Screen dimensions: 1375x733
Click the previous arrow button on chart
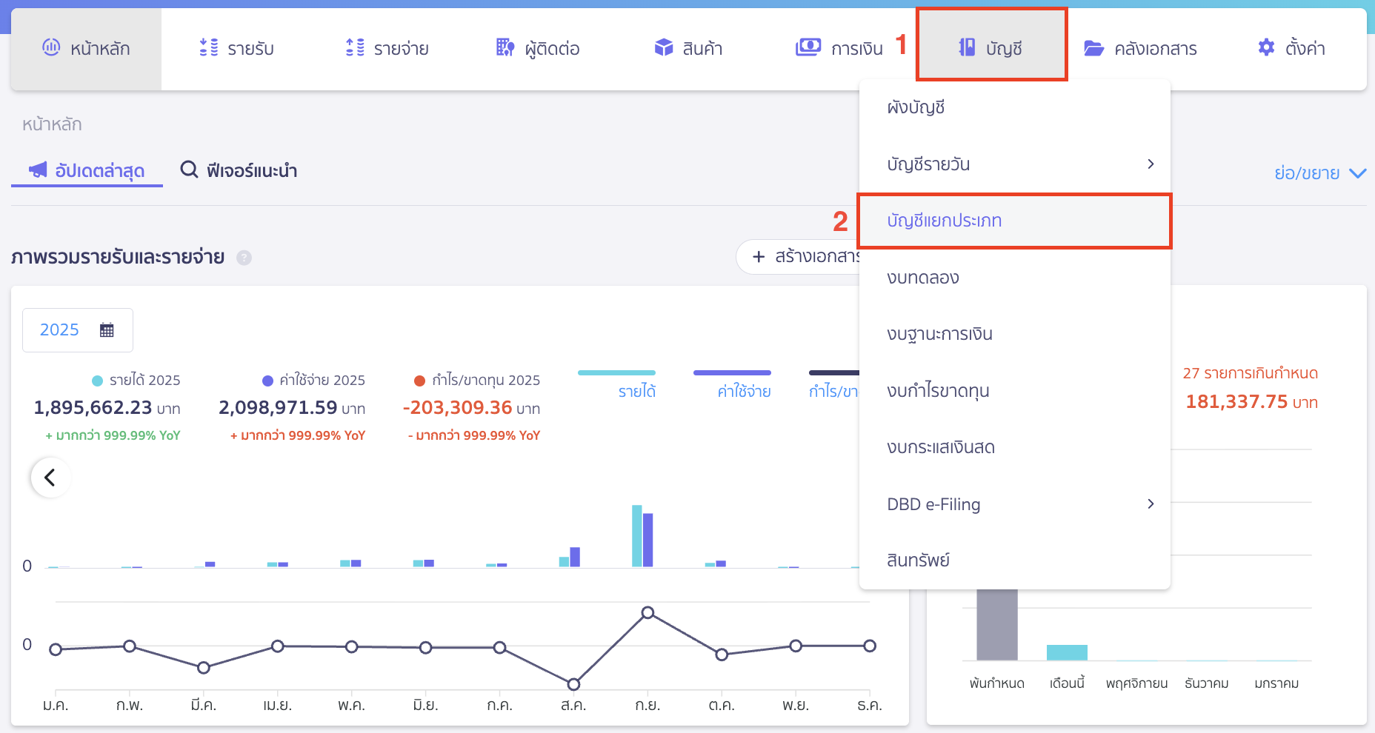50,478
